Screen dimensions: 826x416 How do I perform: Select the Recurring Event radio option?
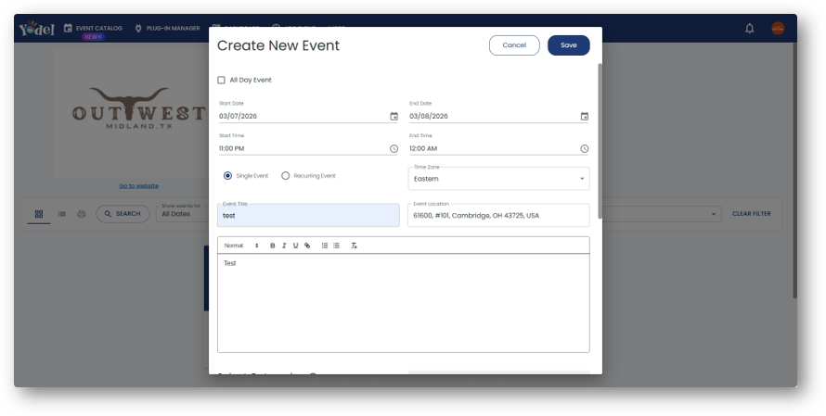(x=286, y=176)
